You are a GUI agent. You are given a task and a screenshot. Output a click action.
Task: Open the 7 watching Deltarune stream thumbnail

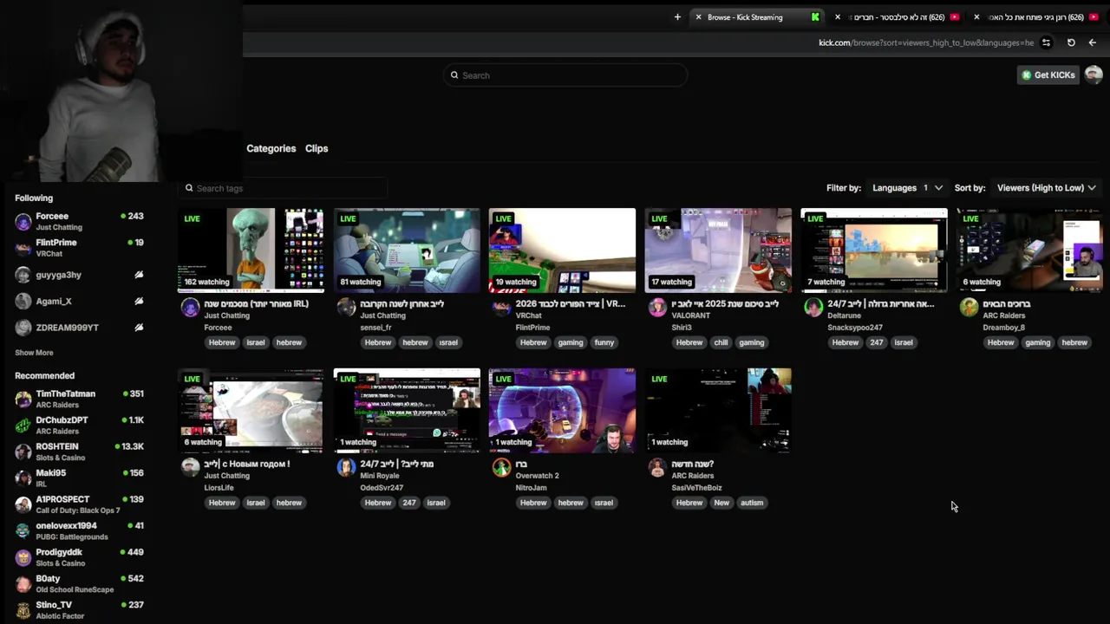pos(874,250)
